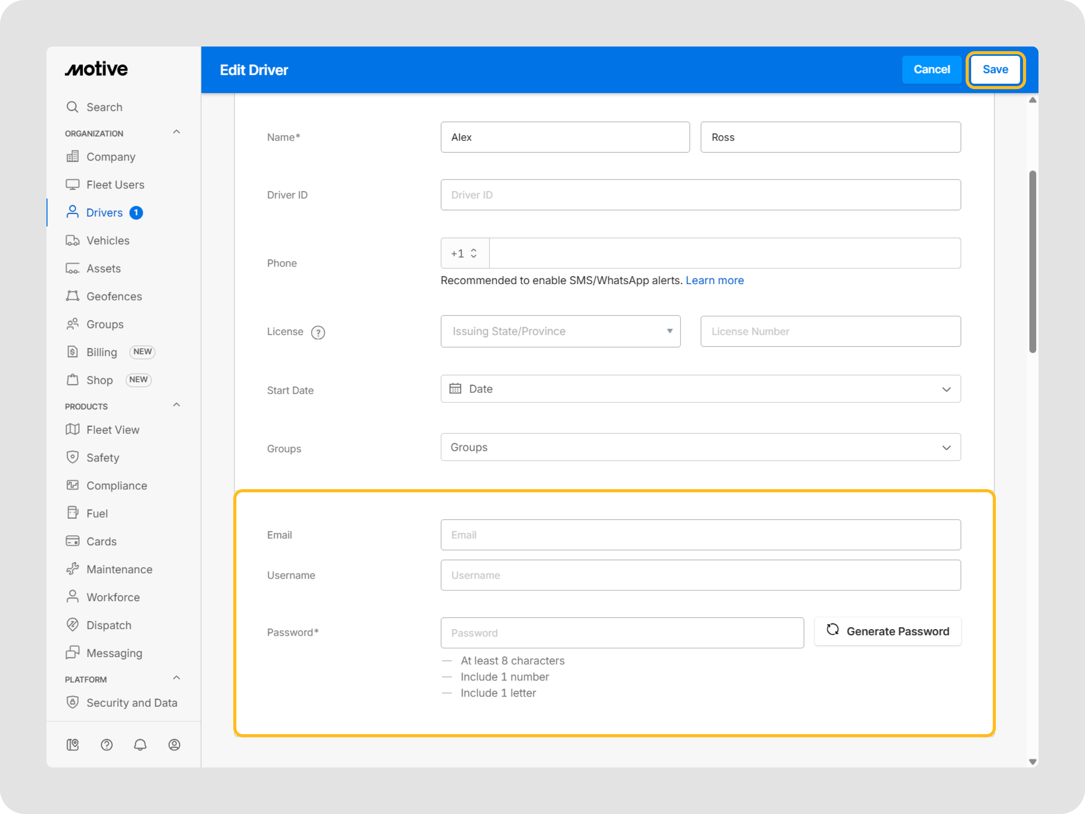1085x814 pixels.
Task: Click the user profile icon at sidebar bottom
Action: (x=174, y=745)
